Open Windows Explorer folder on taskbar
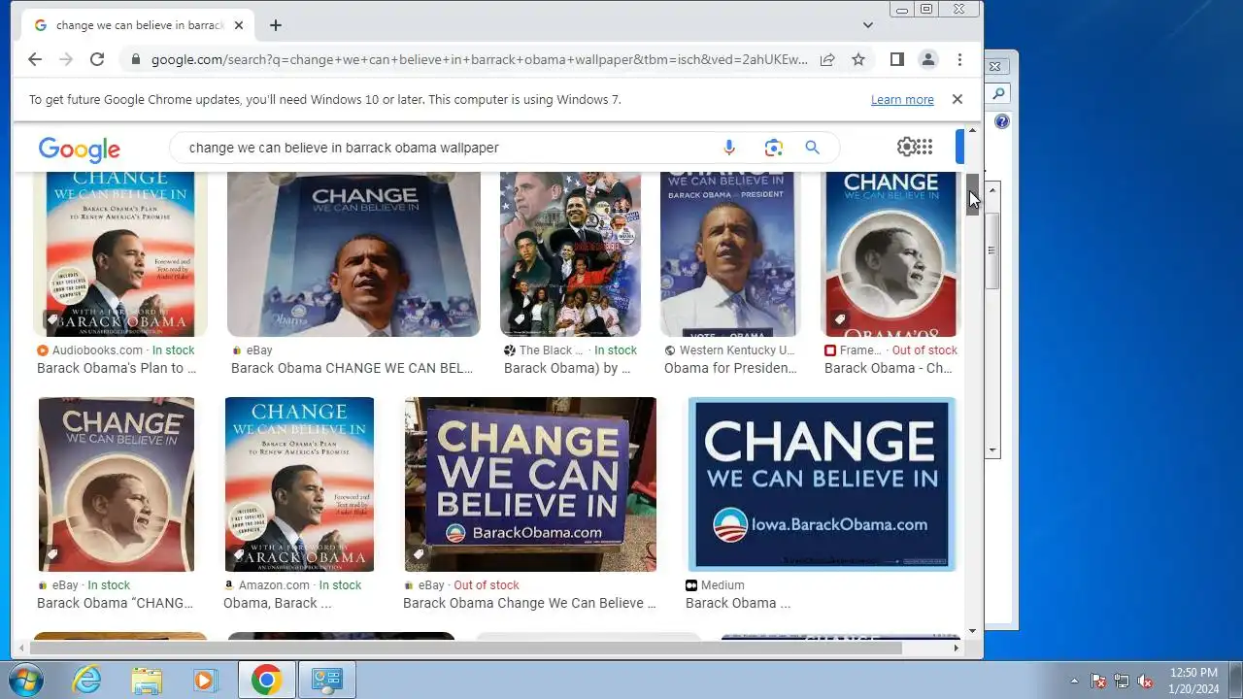1243x699 pixels. [x=147, y=680]
